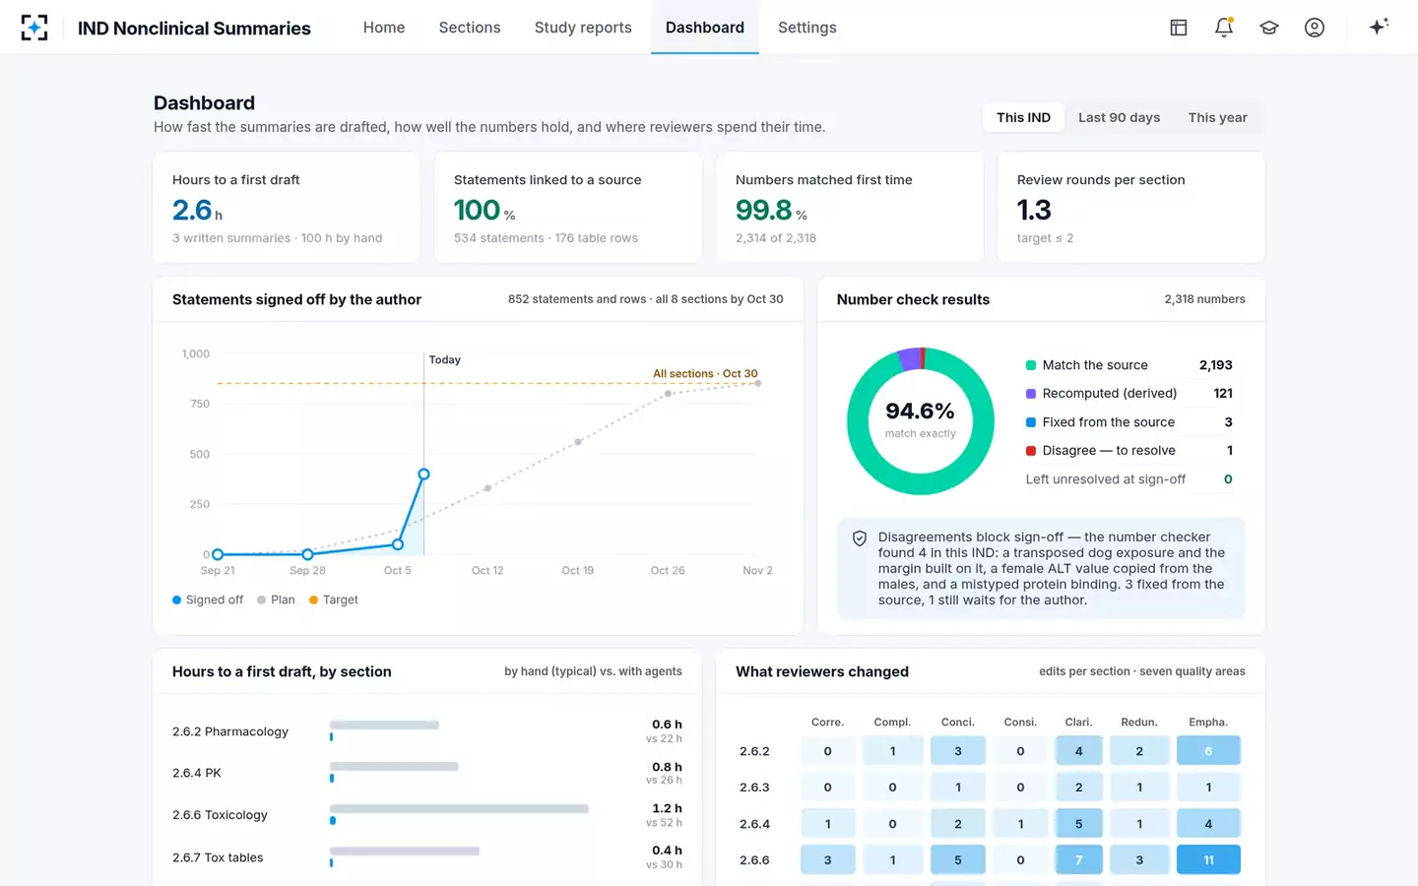This screenshot has height=886, width=1418.
Task: Click the 2.6.2 Pharmacology row label
Action: pyautogui.click(x=230, y=731)
